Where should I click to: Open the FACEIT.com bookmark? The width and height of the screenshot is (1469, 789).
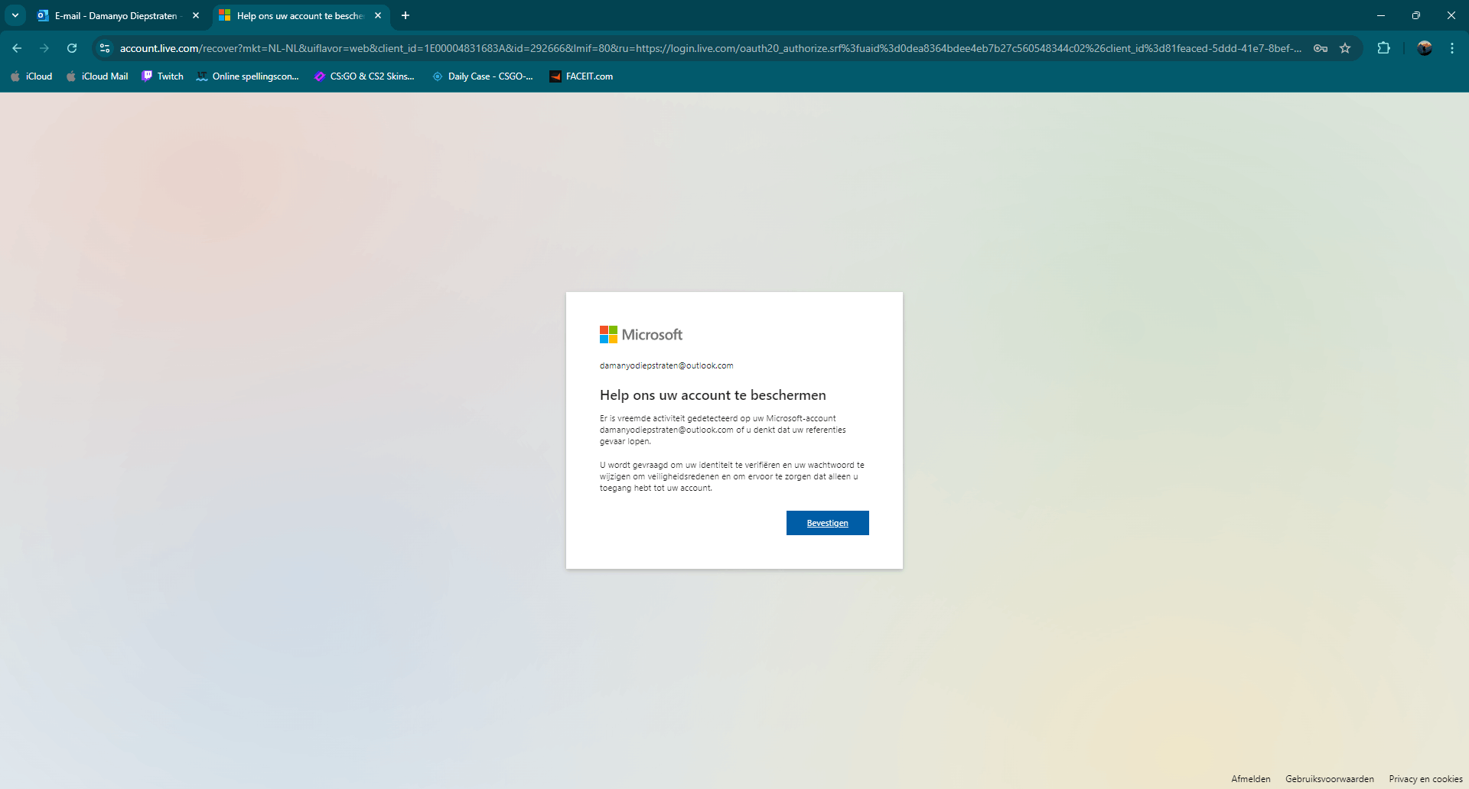pos(581,76)
